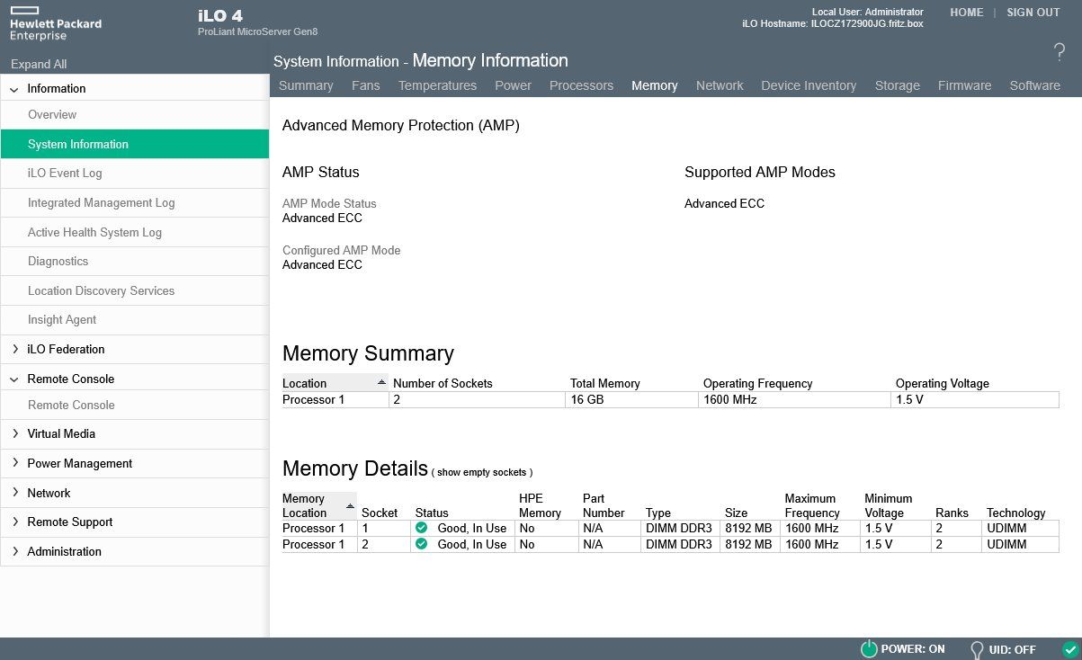Expand the iLO Federation section
Image resolution: width=1082 pixels, height=660 pixels.
(x=14, y=349)
